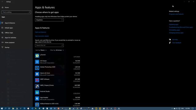Click the Adobe Photoshop 2020 icon

(37, 68)
